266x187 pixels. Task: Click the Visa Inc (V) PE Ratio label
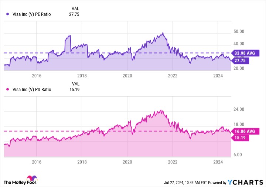coord(31,14)
